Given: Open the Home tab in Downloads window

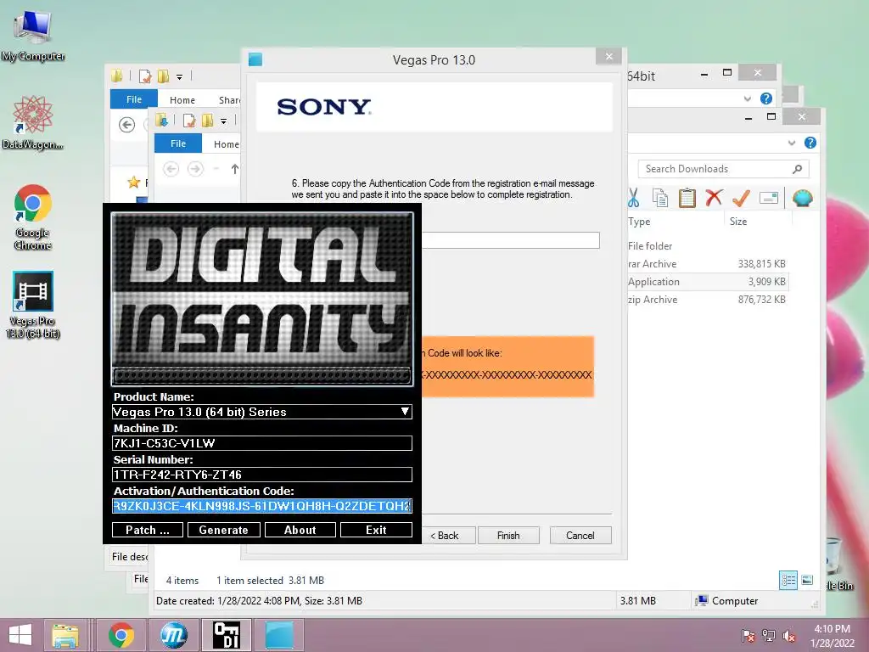Looking at the screenshot, I should [226, 144].
